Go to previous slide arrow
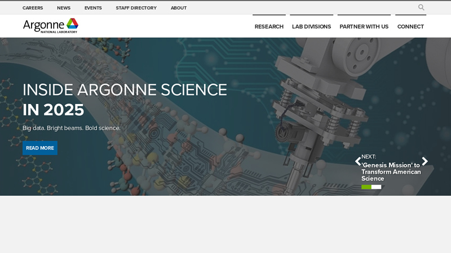The image size is (451, 253). coord(358,161)
